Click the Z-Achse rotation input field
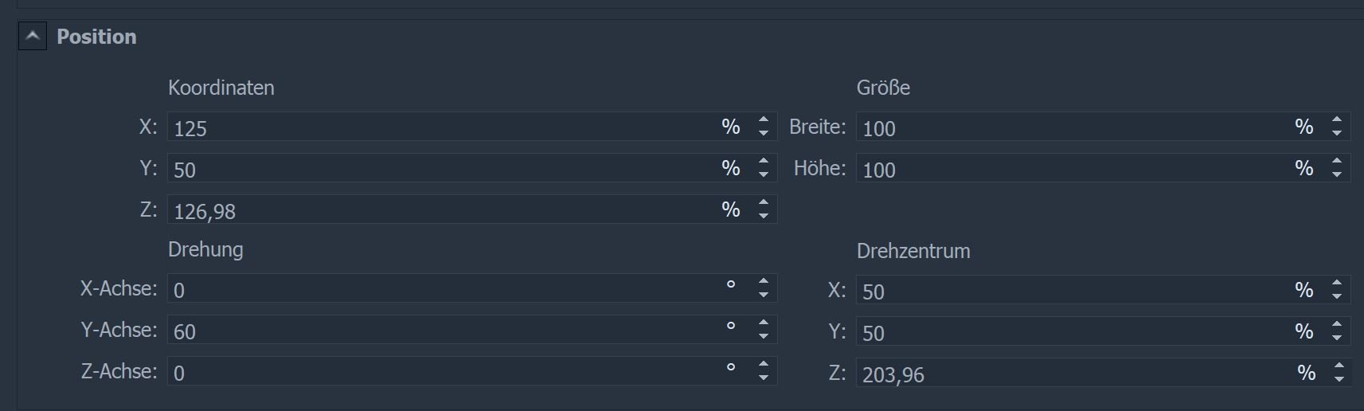Viewport: 1364px width, 411px height. 438,372
